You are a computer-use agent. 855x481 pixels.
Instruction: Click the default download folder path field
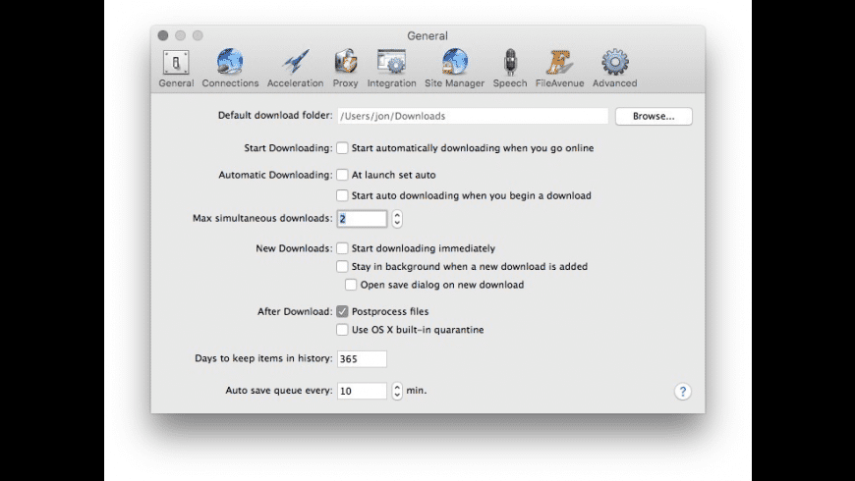473,116
